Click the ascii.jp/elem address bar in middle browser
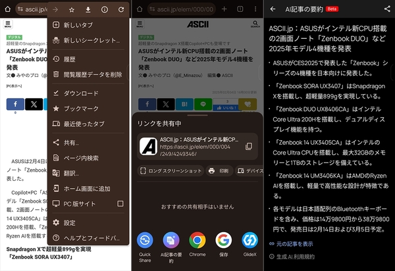Image resolution: width=395 pixels, height=271 pixels. click(182, 9)
